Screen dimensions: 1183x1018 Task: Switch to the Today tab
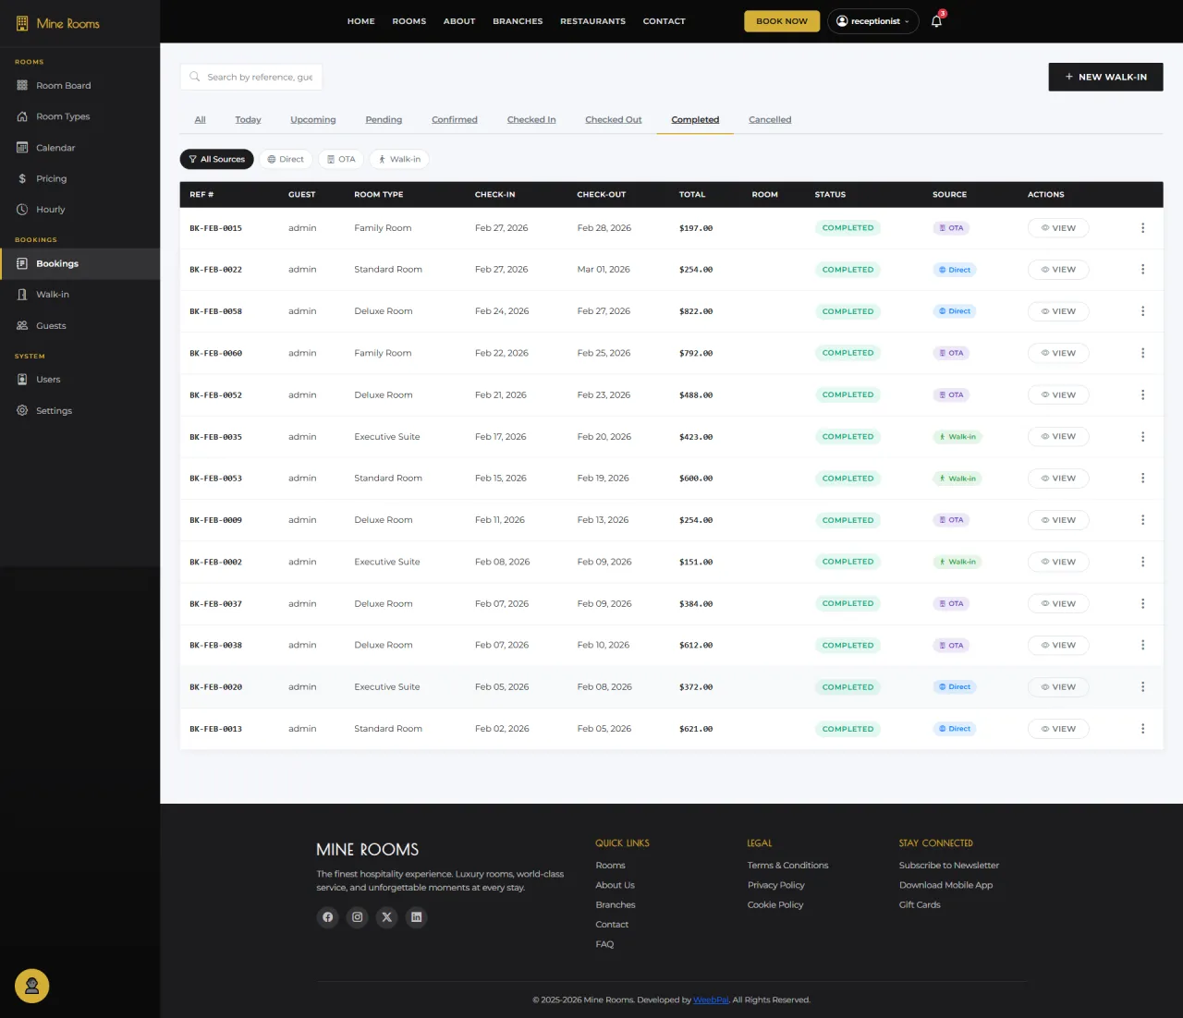[x=248, y=119]
